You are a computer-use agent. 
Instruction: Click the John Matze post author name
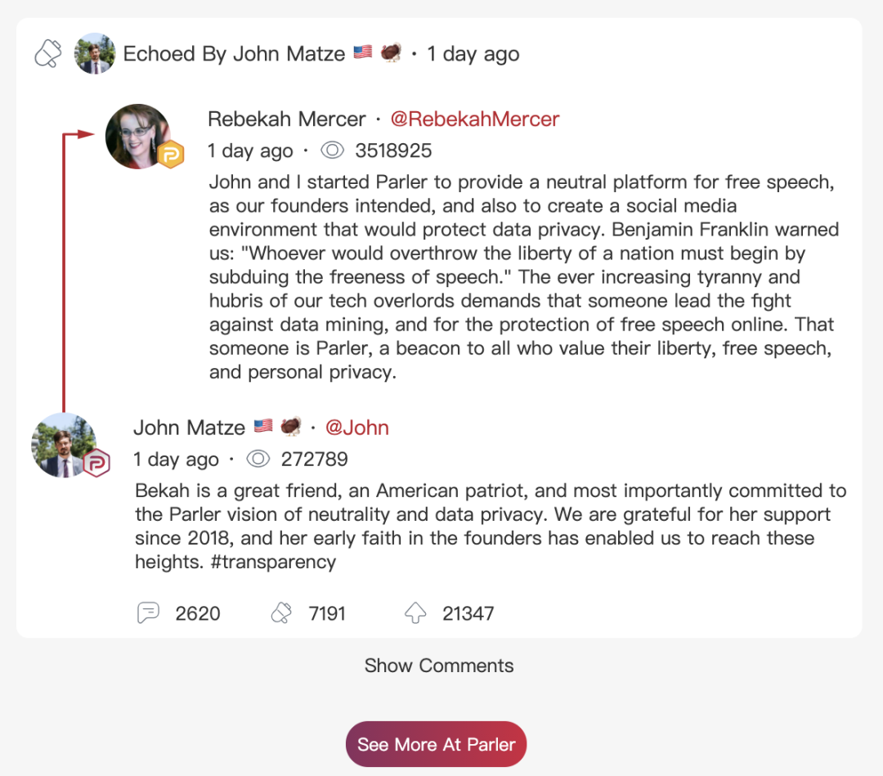(x=189, y=428)
